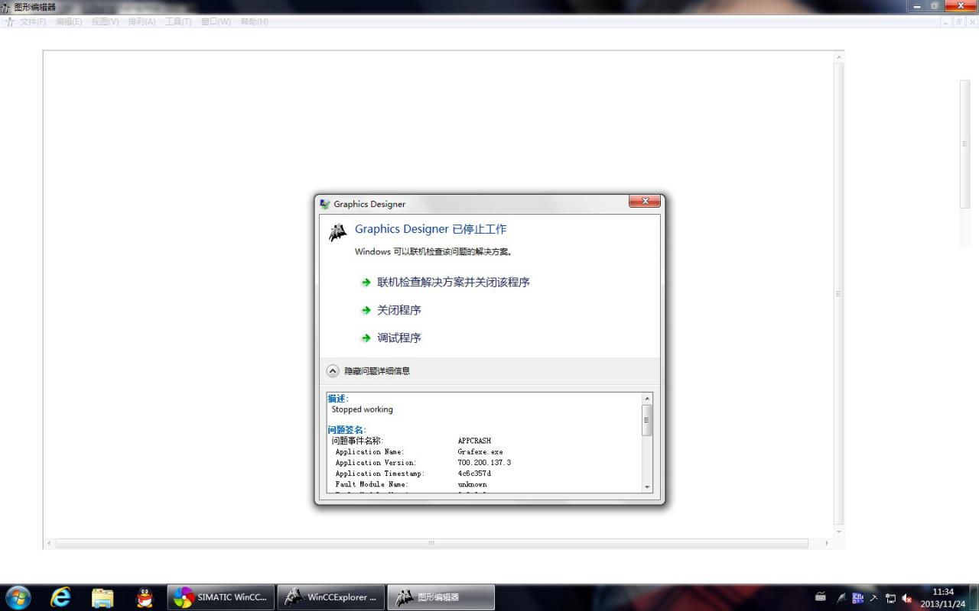Switch to WinCCExplorer taskbar window
The height and width of the screenshot is (611, 979).
(331, 597)
